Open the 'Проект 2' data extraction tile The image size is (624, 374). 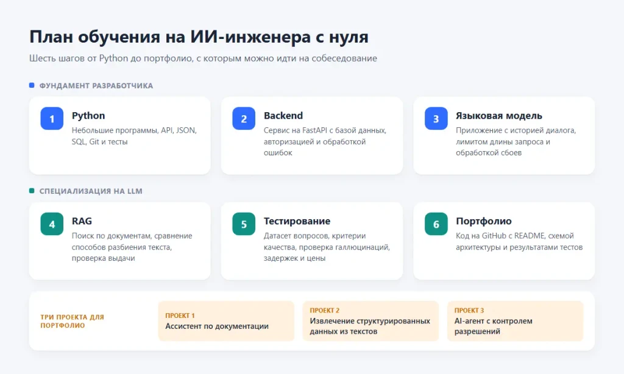(370, 321)
